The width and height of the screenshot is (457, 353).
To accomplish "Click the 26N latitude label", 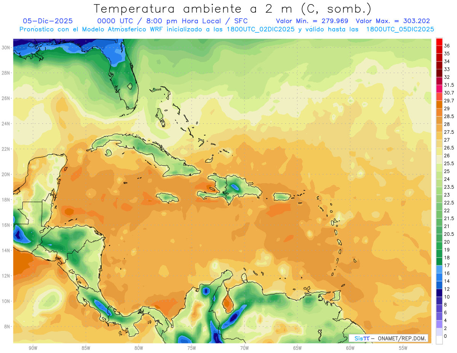I will click(6, 98).
